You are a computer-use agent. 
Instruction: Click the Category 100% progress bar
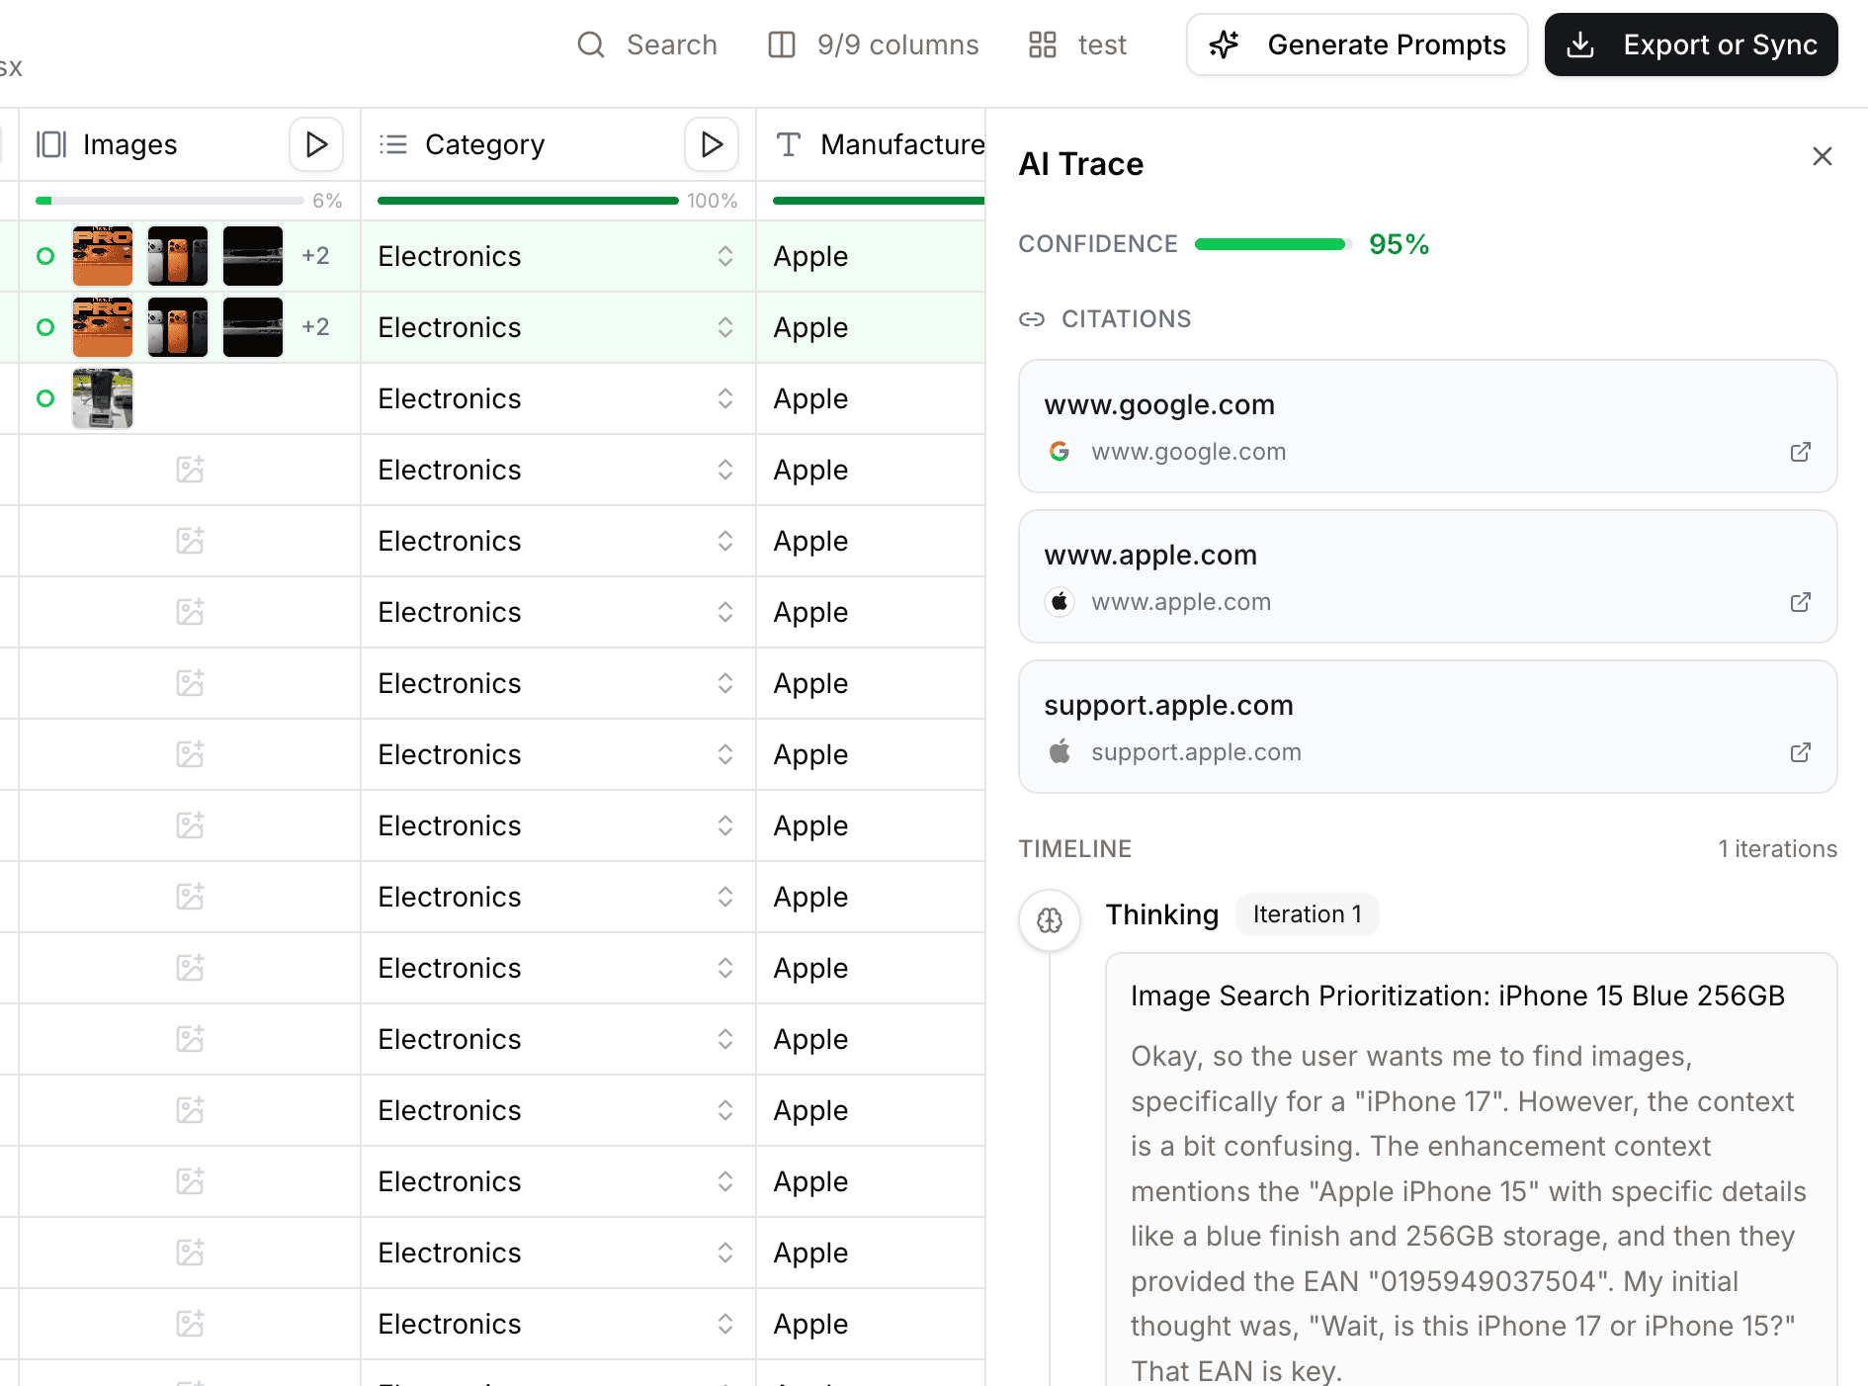click(528, 201)
